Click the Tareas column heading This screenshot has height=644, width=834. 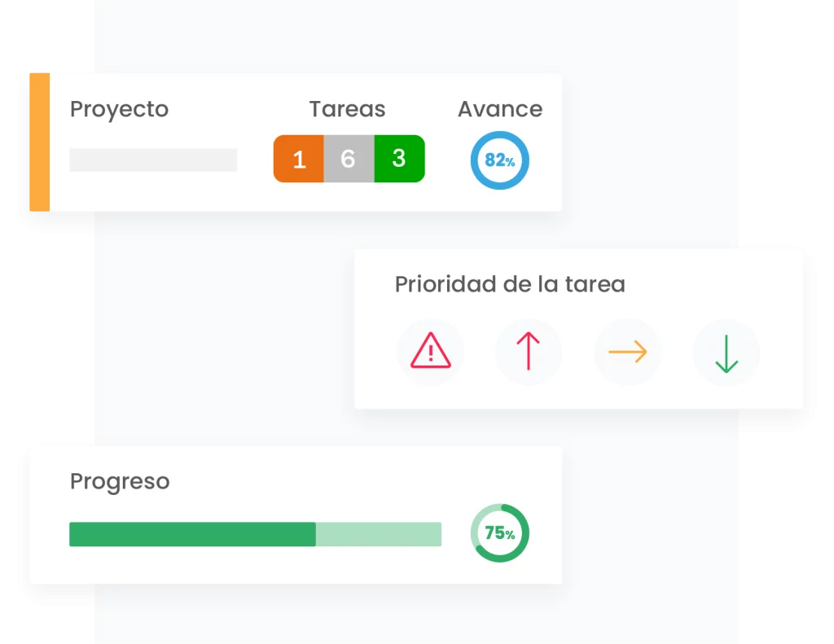tap(347, 109)
